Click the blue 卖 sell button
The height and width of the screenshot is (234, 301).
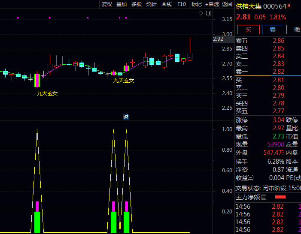click(273, 30)
